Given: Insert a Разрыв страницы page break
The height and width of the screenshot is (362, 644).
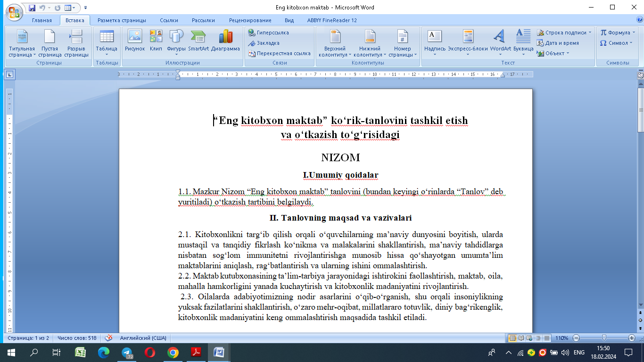Looking at the screenshot, I should click(76, 43).
